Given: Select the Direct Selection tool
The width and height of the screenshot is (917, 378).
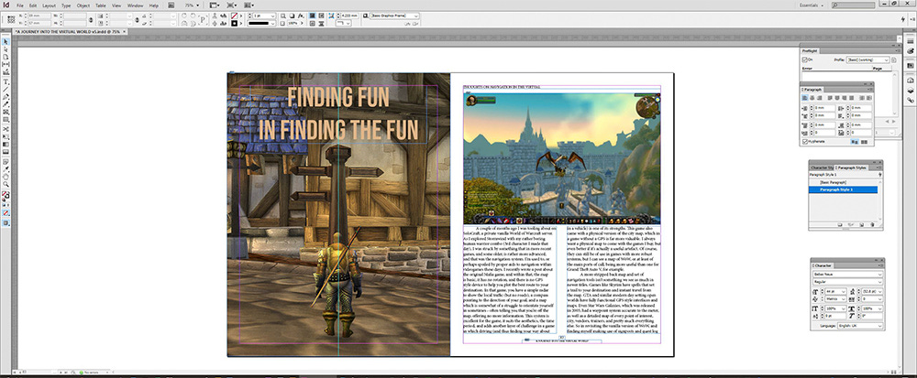Looking at the screenshot, I should [7, 49].
